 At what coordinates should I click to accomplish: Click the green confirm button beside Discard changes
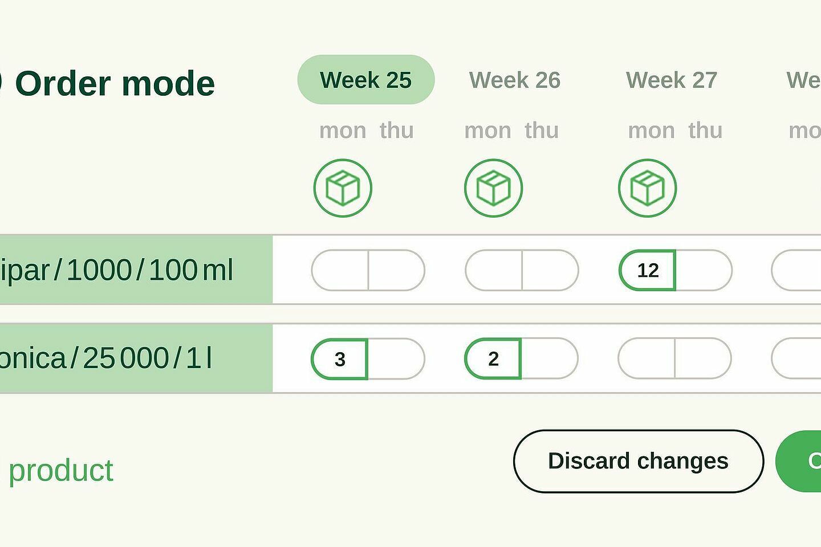pos(799,461)
